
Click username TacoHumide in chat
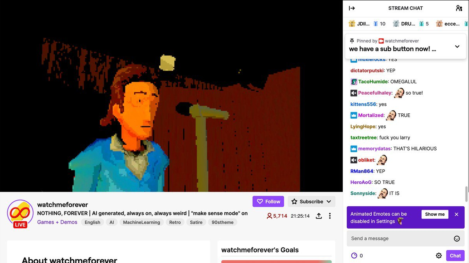373,82
